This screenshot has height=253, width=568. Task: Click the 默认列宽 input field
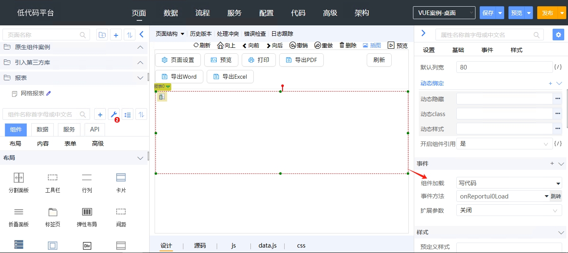[x=504, y=67]
